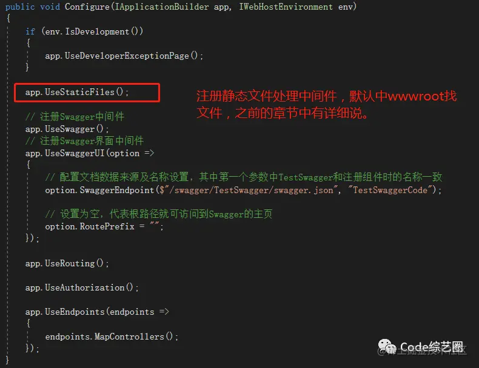479x368 pixels.
Task: Click the option.RoutePrefix assignment
Action: pos(104,226)
